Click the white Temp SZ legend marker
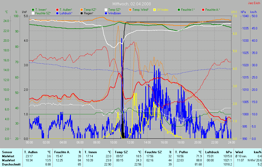The image size is (262, 167). point(106,9)
